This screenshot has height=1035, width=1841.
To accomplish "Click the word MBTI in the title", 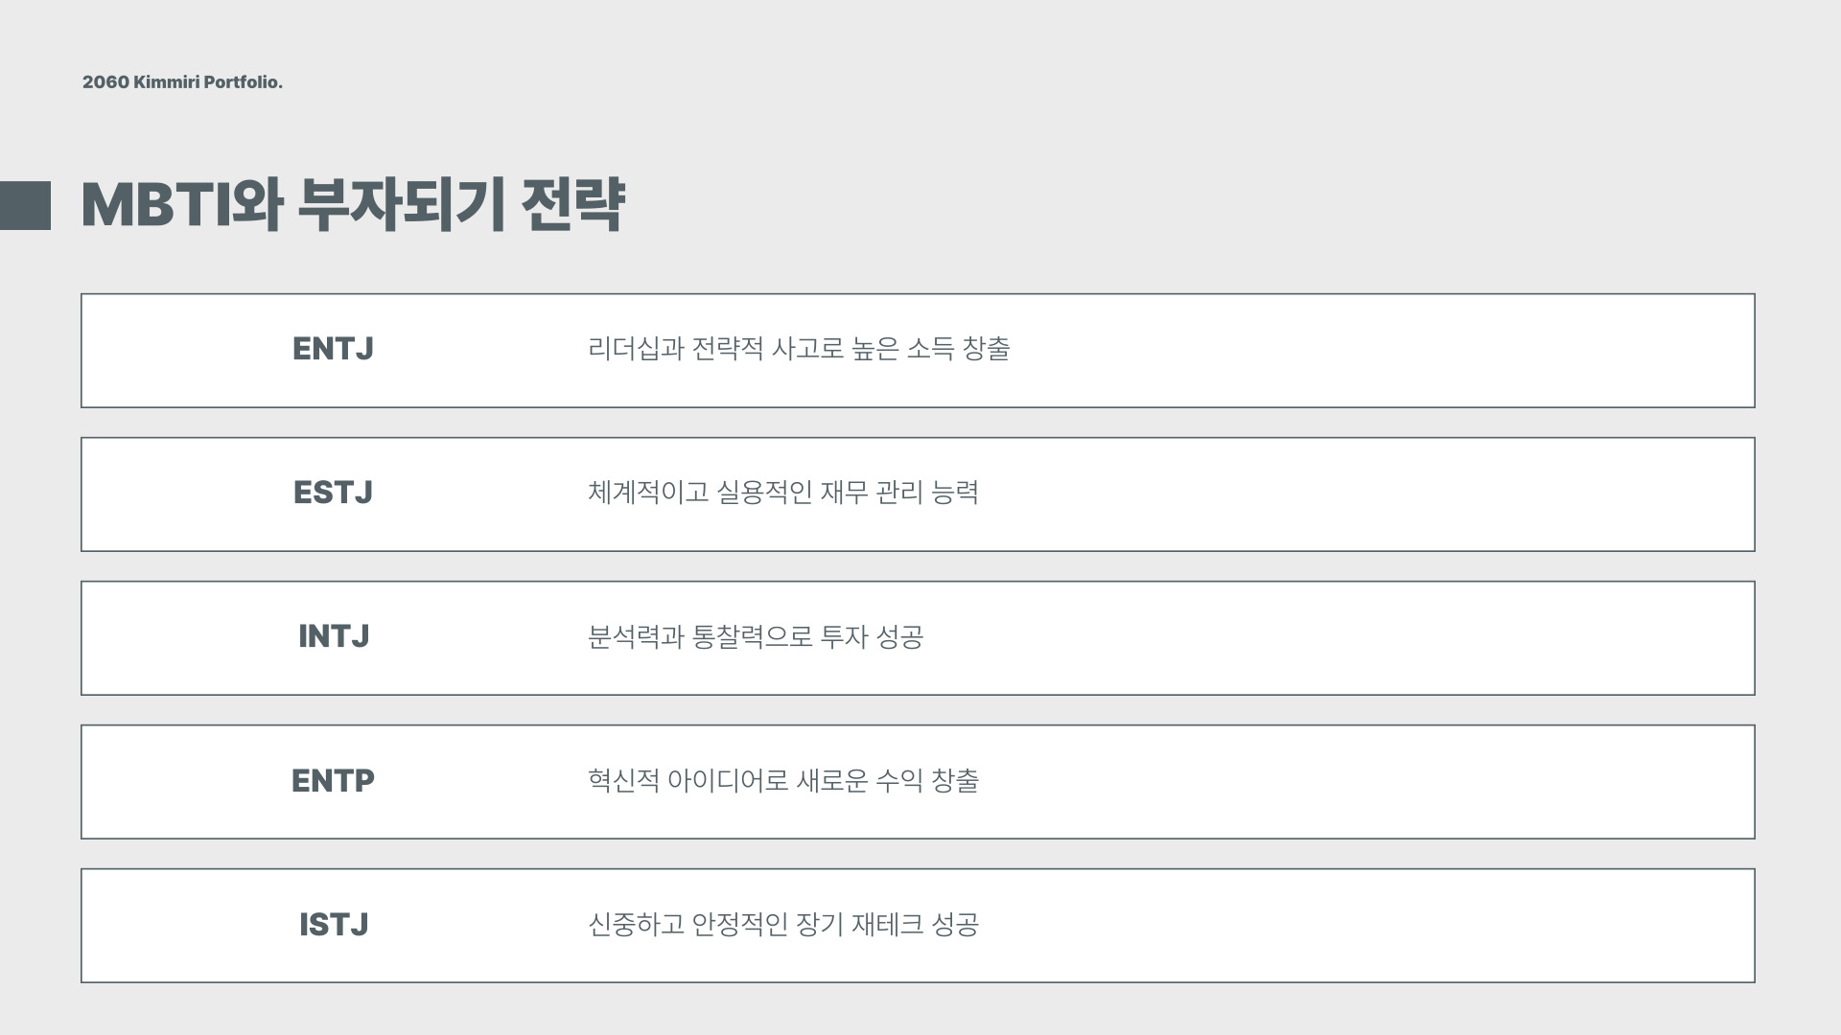I will click(156, 205).
